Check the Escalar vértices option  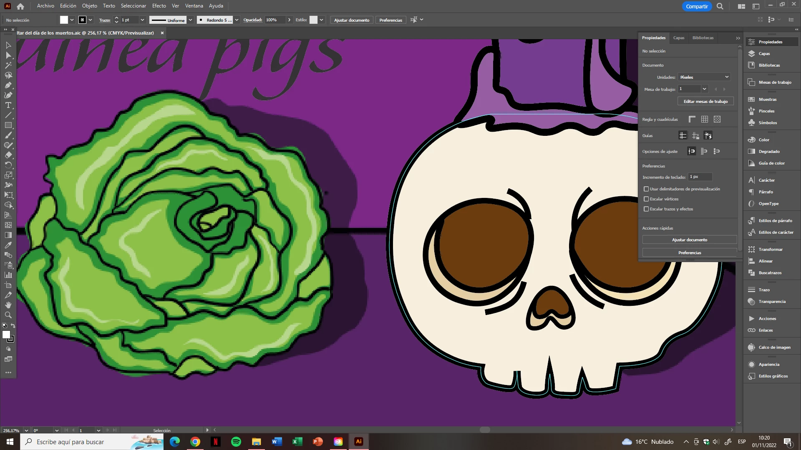coord(646,199)
